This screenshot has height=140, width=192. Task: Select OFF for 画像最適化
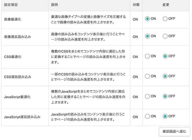coord(165,19)
